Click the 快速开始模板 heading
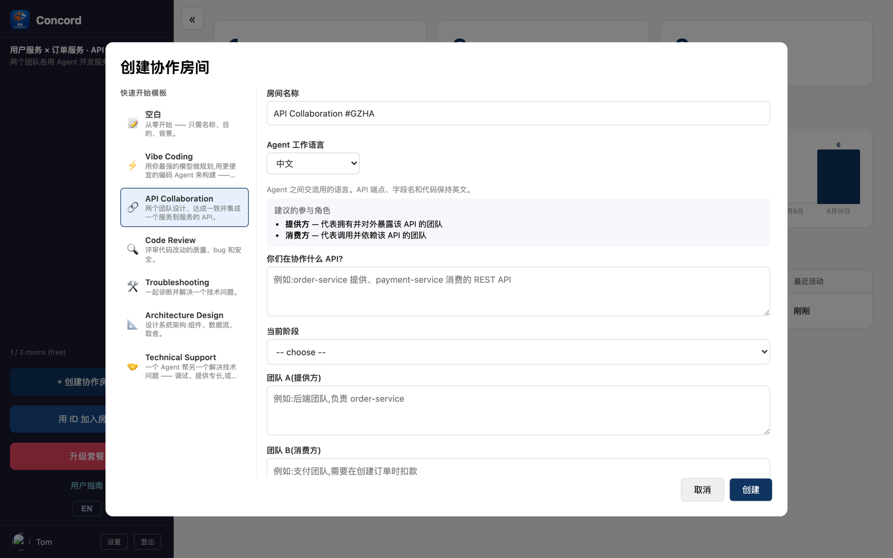 (144, 93)
